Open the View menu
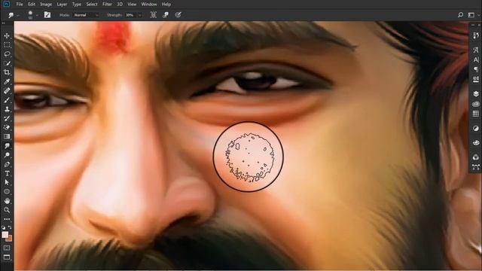 click(x=132, y=5)
